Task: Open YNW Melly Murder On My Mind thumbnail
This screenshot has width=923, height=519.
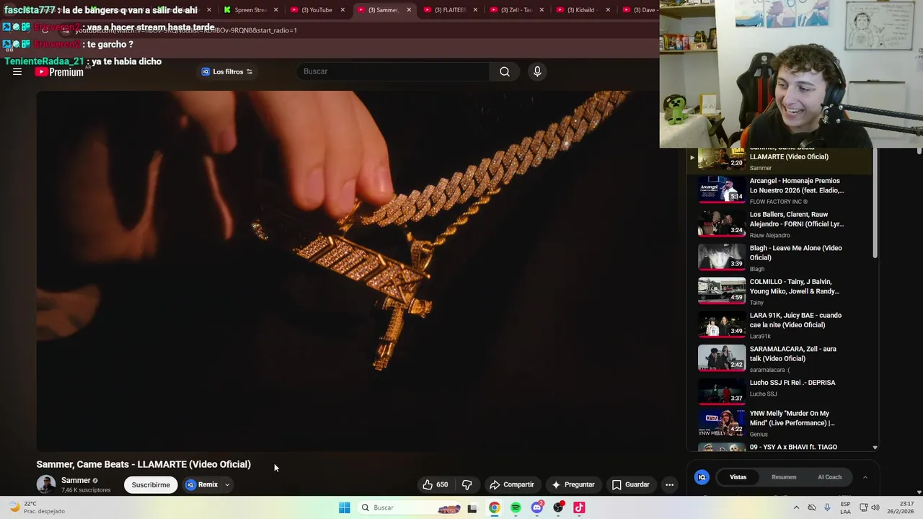Action: (x=722, y=425)
